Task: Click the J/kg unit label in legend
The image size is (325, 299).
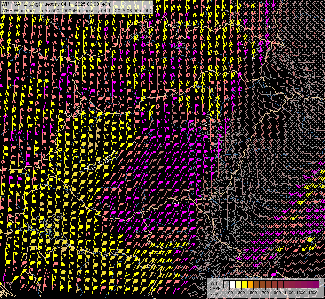Action: (x=215, y=294)
